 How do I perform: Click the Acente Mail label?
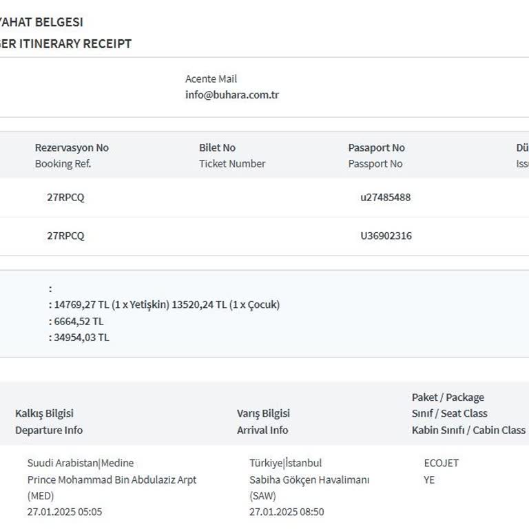[211, 79]
